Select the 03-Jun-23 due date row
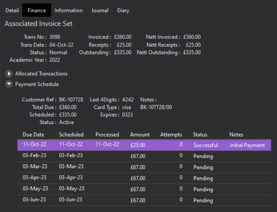 144,201
